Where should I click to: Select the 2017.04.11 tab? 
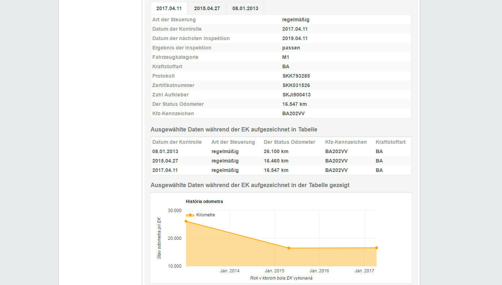169,8
